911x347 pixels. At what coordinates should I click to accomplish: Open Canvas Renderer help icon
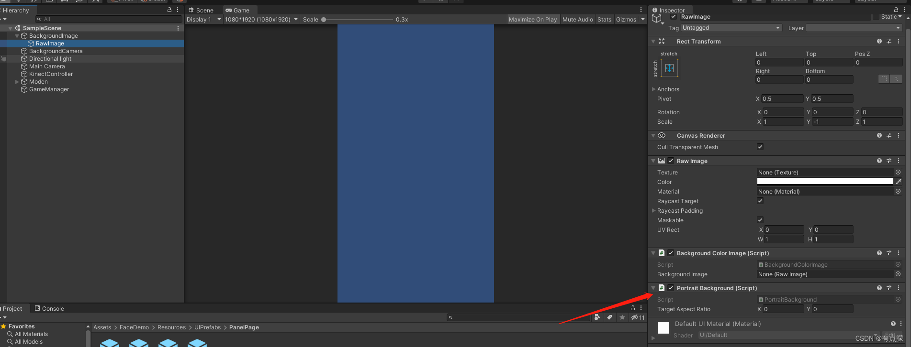click(x=879, y=136)
